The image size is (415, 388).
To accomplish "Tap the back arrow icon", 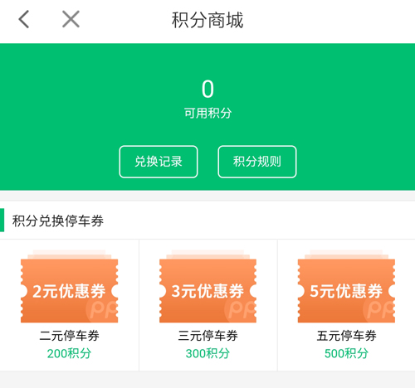I will tap(24, 19).
